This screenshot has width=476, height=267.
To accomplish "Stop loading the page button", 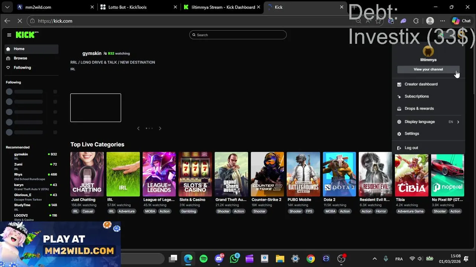I will tap(20, 21).
